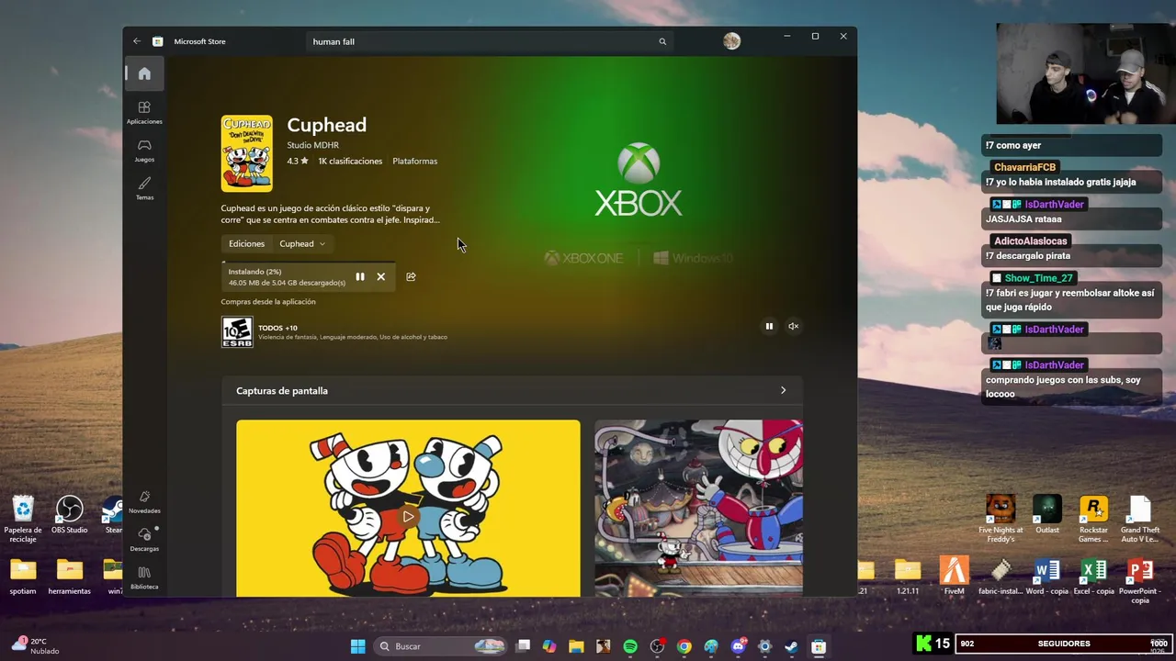Click the taskbar Buscar search box

pyautogui.click(x=441, y=646)
